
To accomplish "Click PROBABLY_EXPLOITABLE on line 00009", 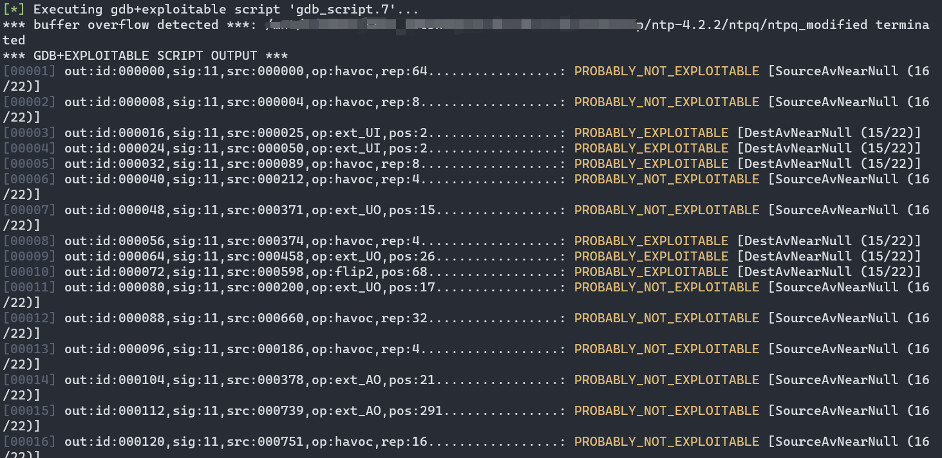I will tap(652, 257).
